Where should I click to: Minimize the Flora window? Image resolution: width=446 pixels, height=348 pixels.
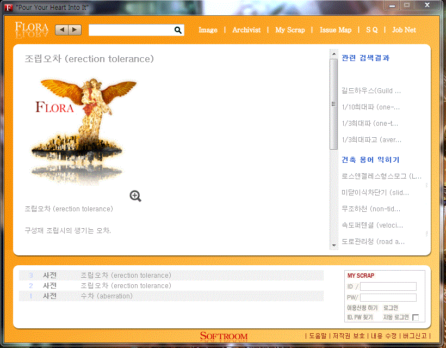coord(392,5)
